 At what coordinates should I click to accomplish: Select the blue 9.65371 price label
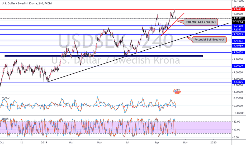(238, 30)
